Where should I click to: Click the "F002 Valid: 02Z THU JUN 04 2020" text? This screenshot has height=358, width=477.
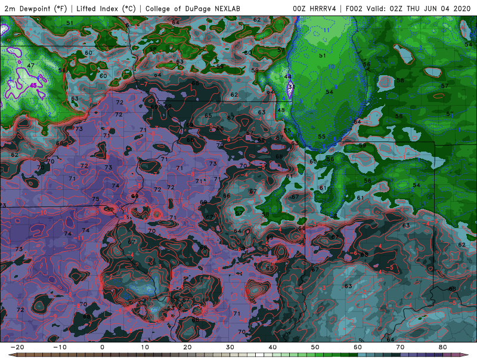coord(408,9)
